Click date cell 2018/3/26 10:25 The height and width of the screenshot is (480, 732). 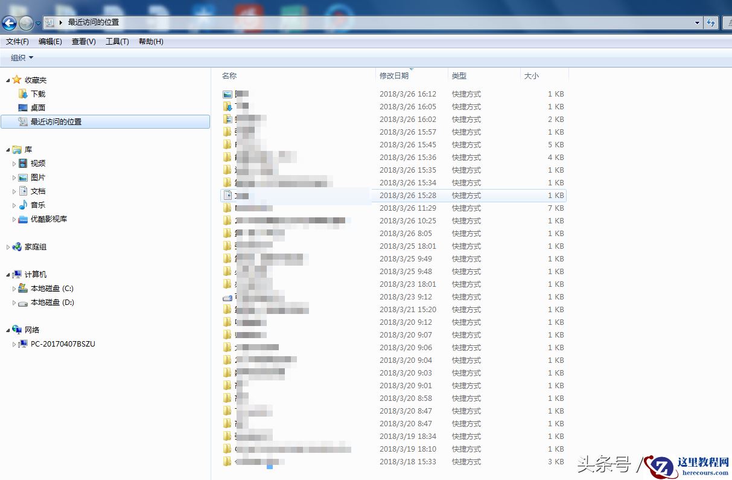coord(408,221)
